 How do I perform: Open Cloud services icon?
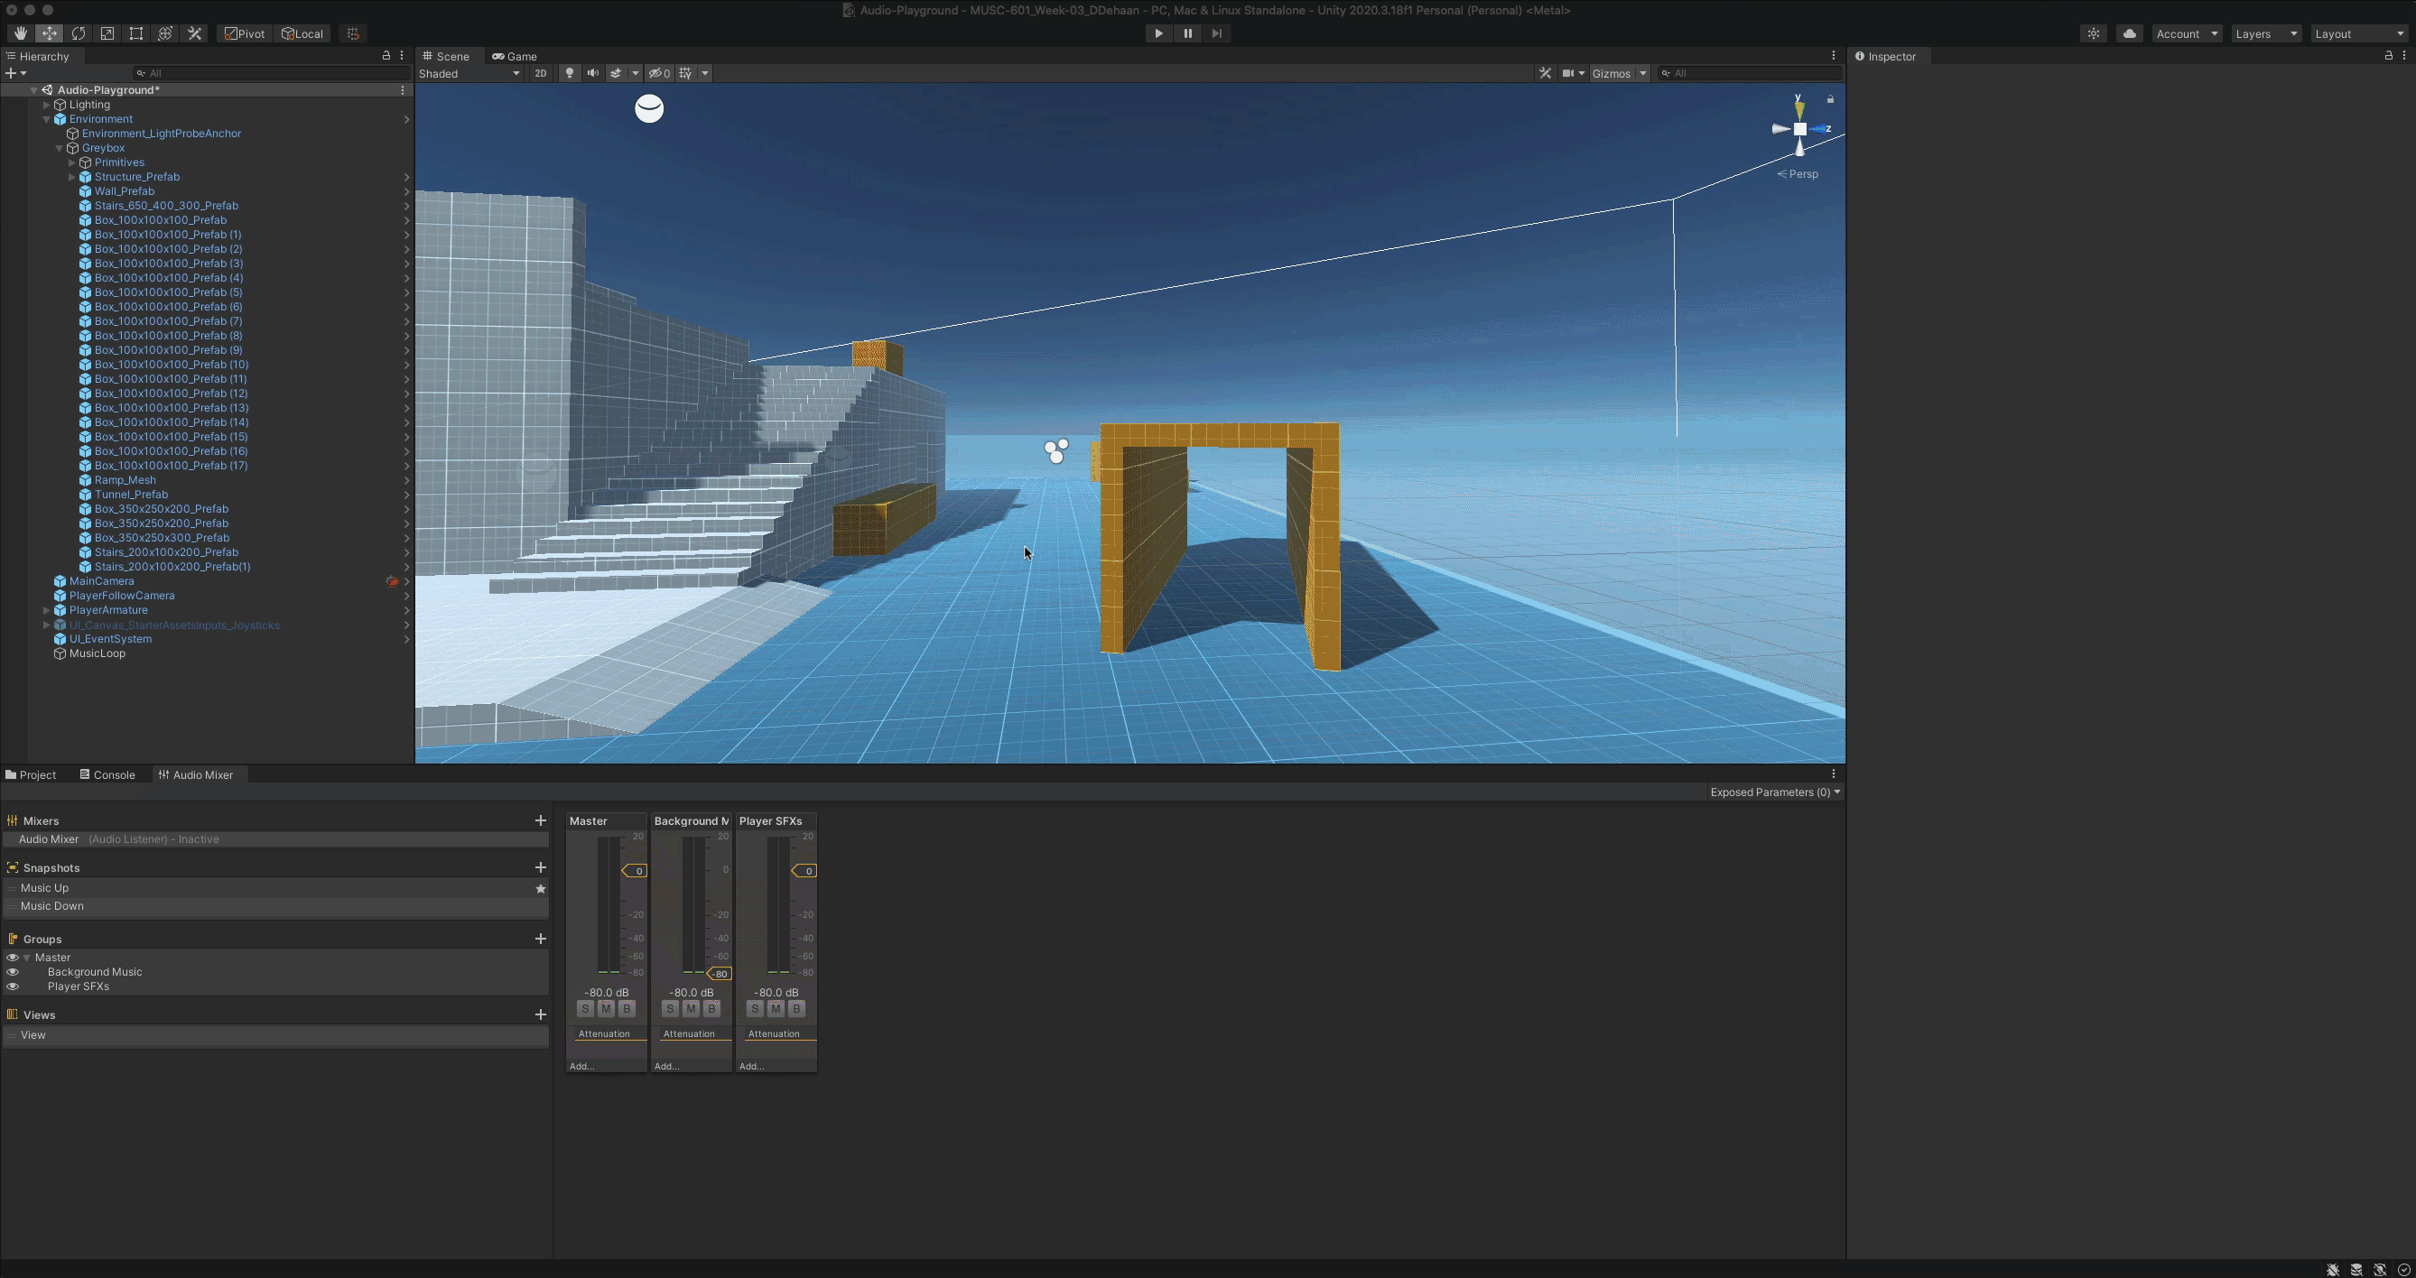tap(2129, 33)
